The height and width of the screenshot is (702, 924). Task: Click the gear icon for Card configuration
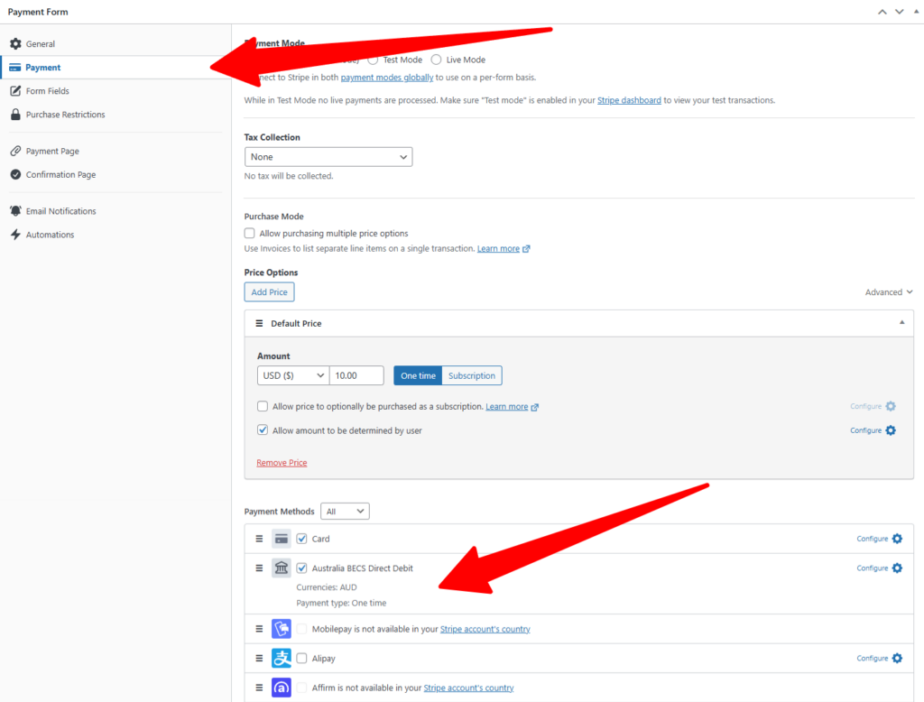(896, 539)
